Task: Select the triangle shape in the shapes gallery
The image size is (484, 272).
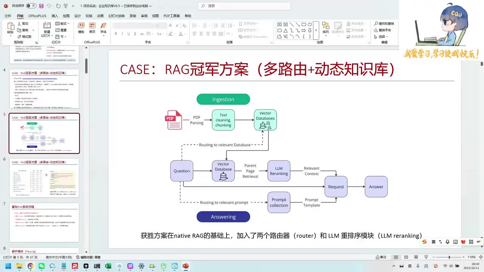Action: 285,31
